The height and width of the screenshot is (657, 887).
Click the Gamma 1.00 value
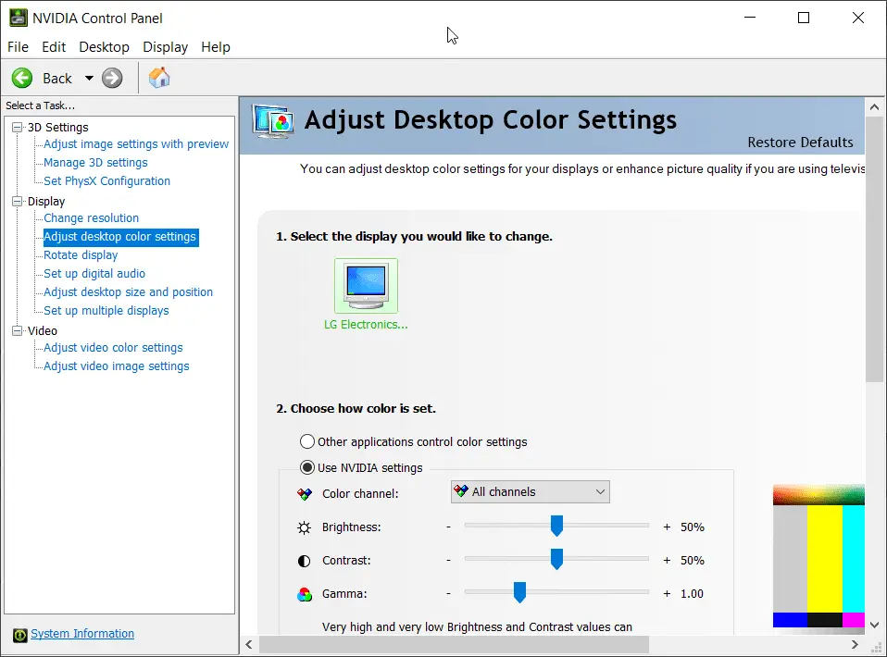point(692,594)
